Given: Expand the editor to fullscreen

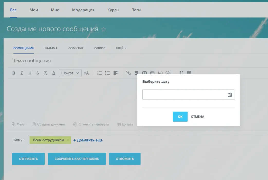Looking at the screenshot, I should point(181,73).
